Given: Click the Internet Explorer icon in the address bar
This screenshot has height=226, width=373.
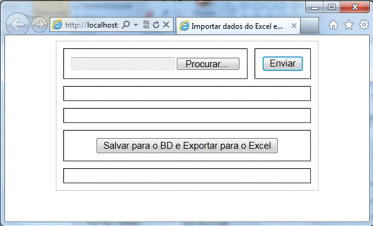Looking at the screenshot, I should 57,24.
